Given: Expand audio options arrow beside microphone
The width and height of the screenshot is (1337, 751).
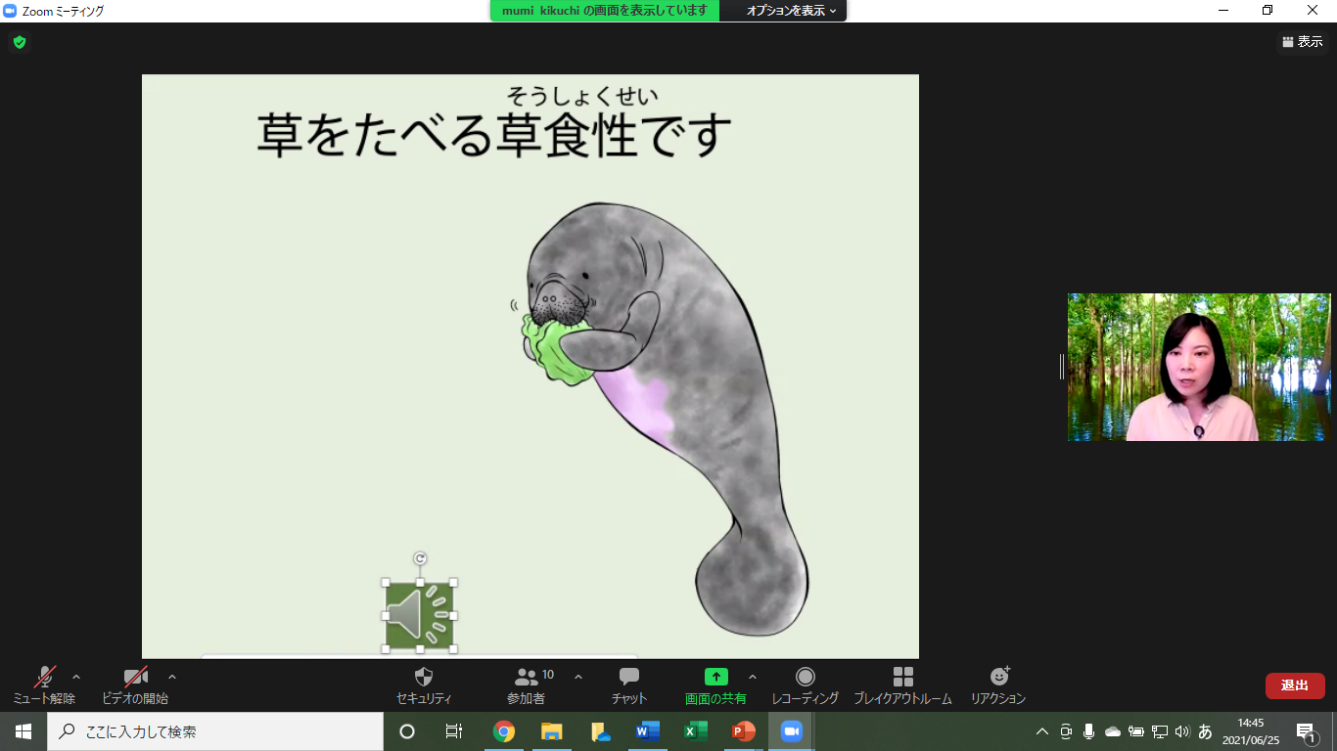Looking at the screenshot, I should click(x=76, y=677).
